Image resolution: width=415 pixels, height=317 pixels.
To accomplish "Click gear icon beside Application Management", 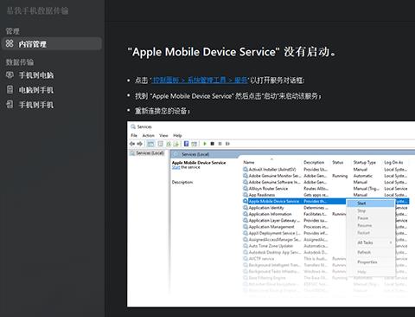I will click(246, 227).
